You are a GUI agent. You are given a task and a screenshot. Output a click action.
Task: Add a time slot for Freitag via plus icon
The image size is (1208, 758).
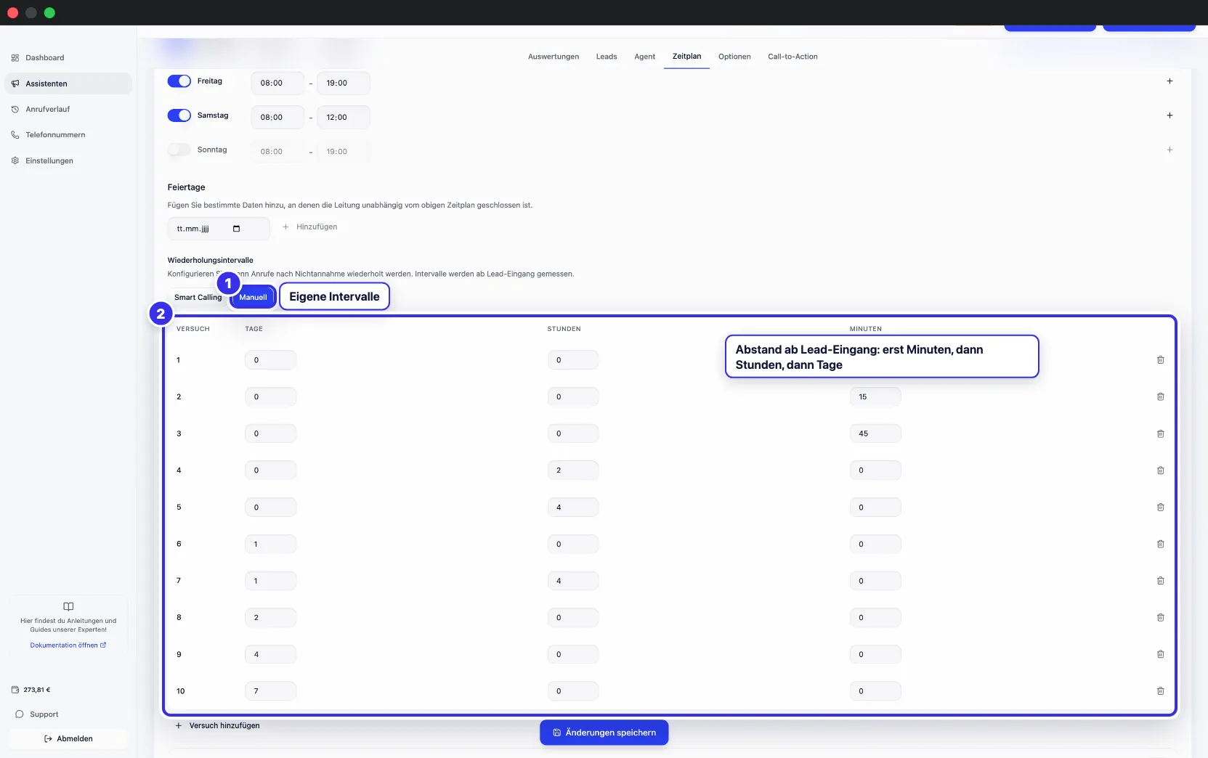point(1170,81)
